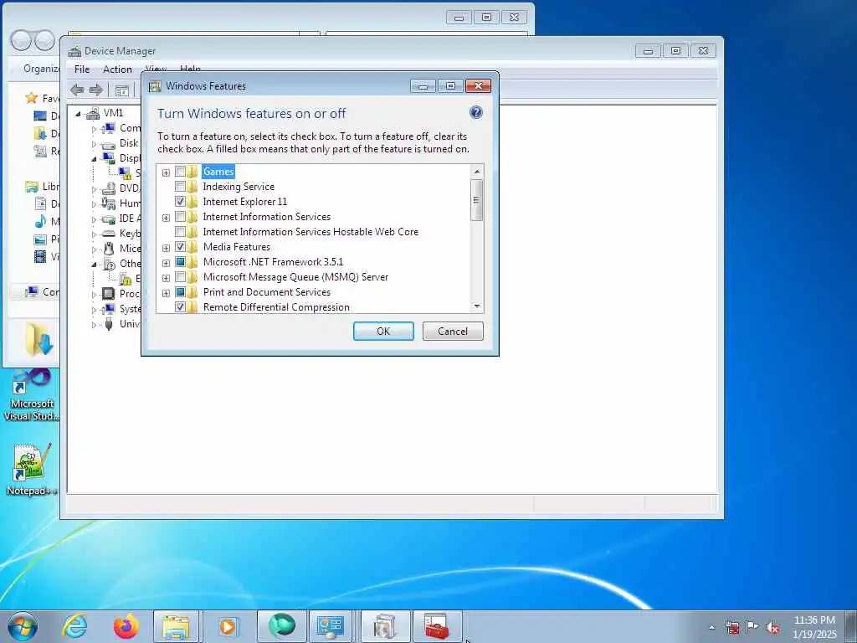This screenshot has width=857, height=643.
Task: Select the Processors chip icon in Device Manager
Action: click(x=109, y=294)
